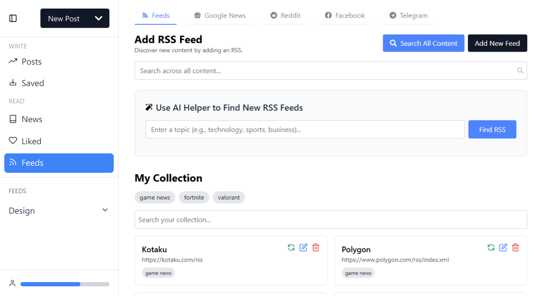539x296 pixels.
Task: Delete the Kotaku feed
Action: 316,248
